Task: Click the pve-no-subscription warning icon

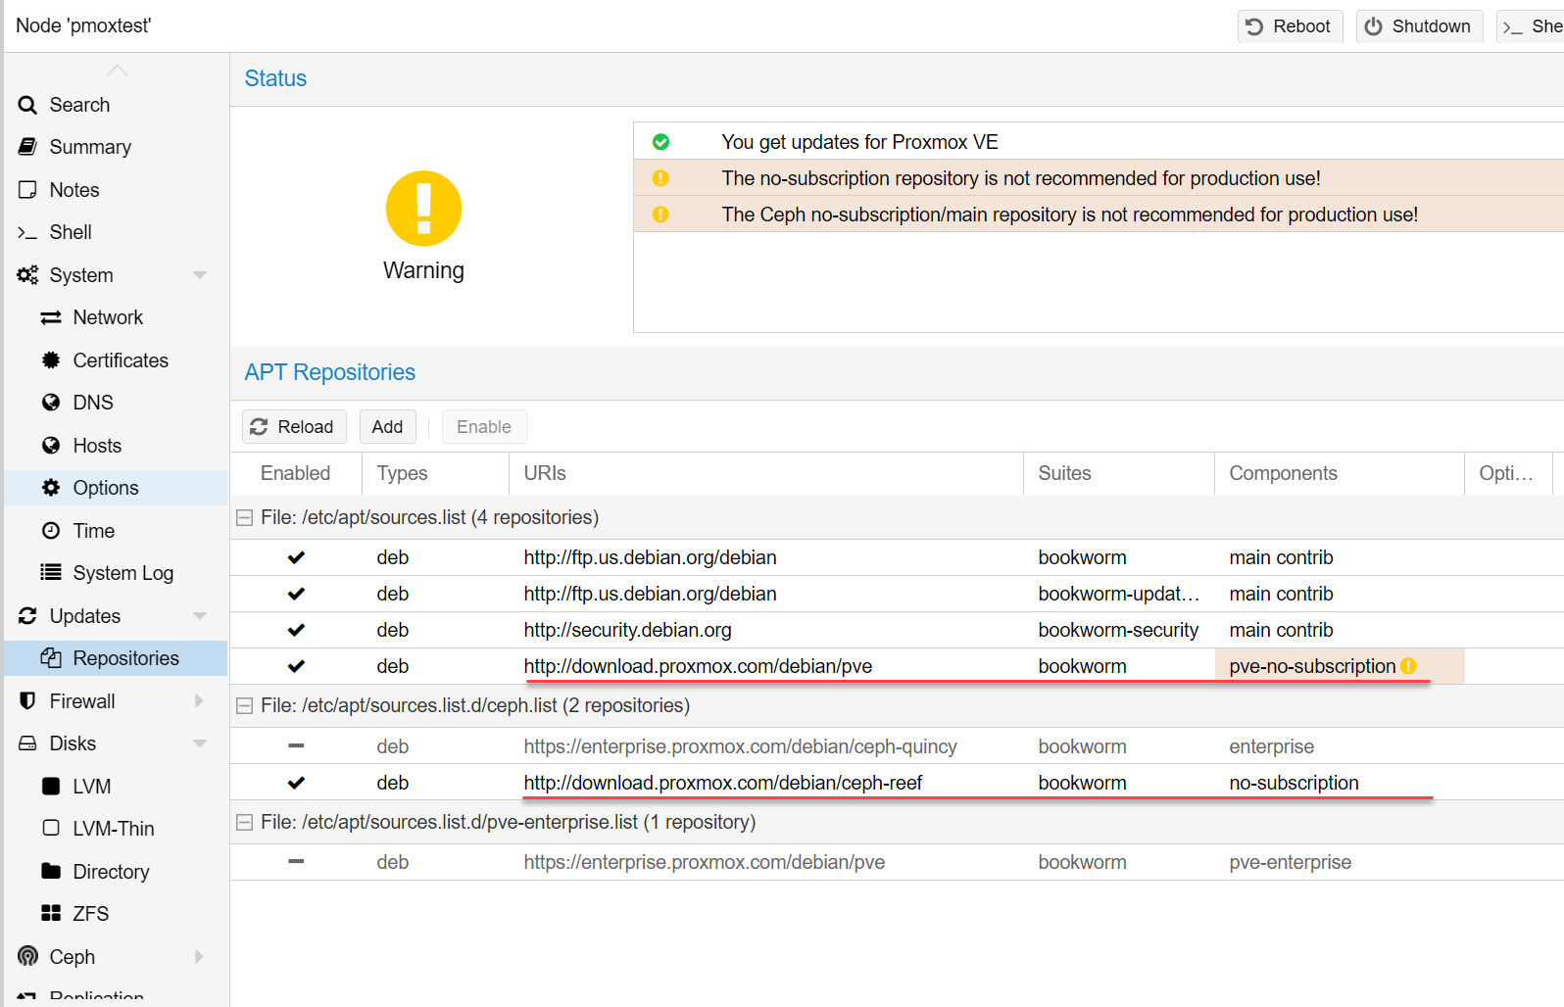Action: pyautogui.click(x=1408, y=666)
